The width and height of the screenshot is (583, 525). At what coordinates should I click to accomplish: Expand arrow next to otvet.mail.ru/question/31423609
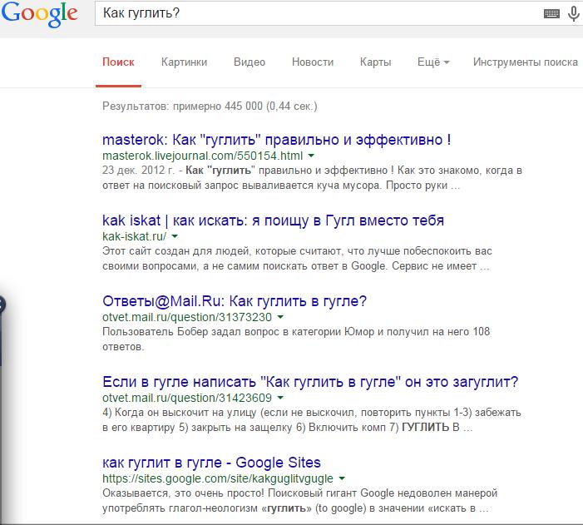pyautogui.click(x=280, y=398)
